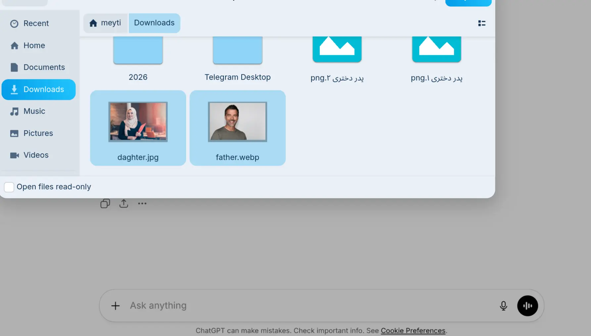Copy the ChatGPT response
The image size is (591, 336).
coord(105,203)
